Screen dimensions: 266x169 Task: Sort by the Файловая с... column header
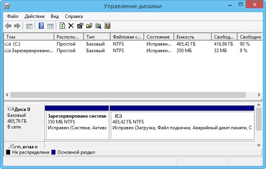coord(127,37)
